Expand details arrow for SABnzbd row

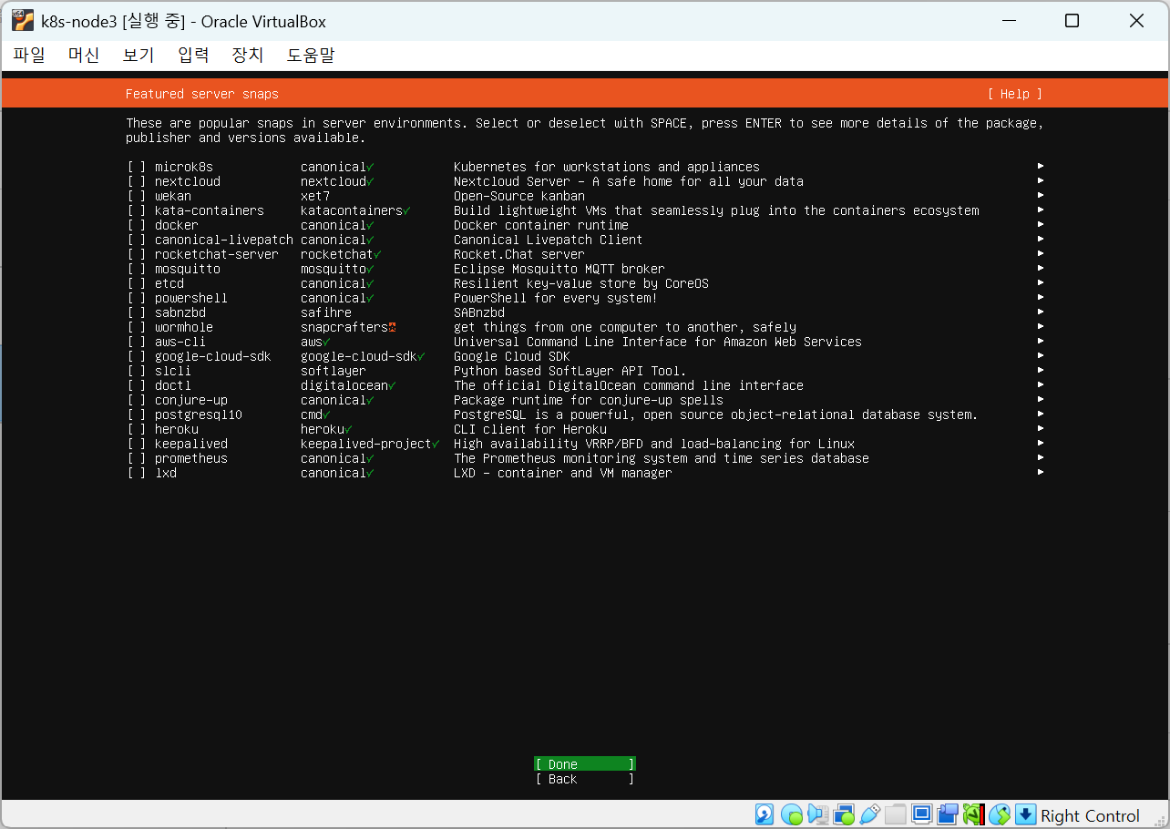click(x=1041, y=312)
